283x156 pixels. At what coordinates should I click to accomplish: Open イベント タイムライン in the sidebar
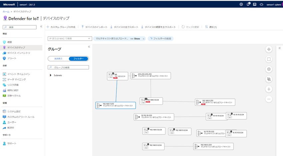click(x=19, y=74)
